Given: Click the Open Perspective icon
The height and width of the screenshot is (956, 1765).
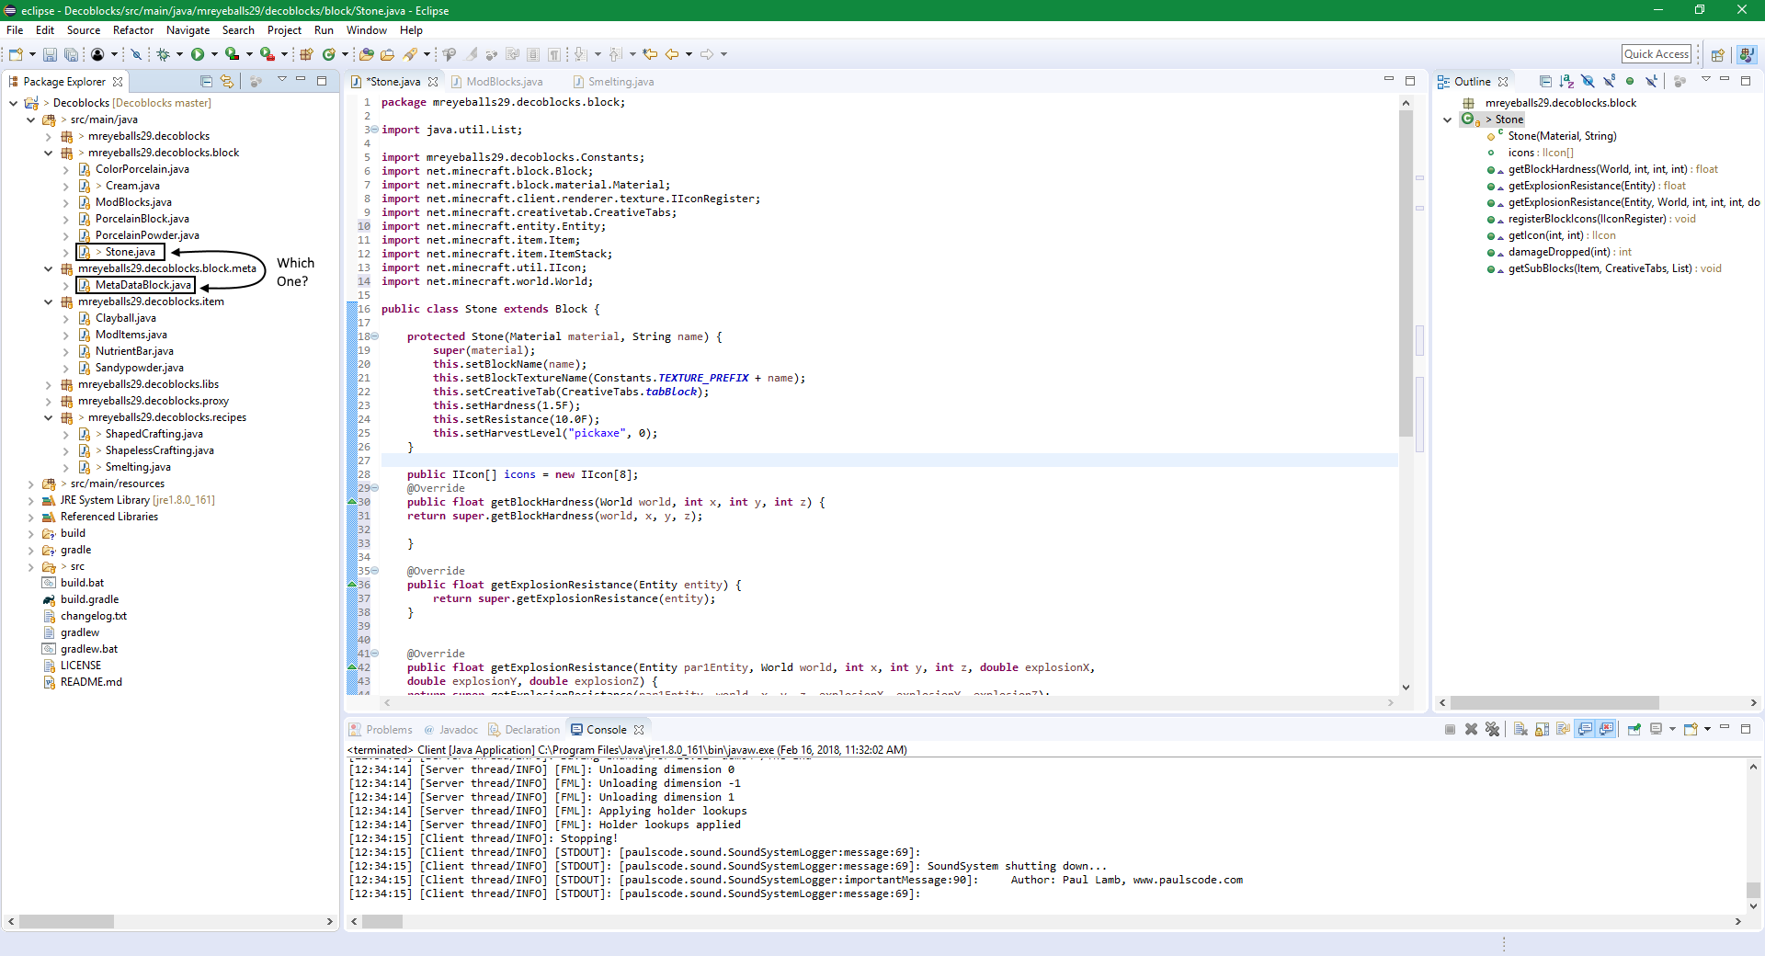Looking at the screenshot, I should pyautogui.click(x=1717, y=55).
